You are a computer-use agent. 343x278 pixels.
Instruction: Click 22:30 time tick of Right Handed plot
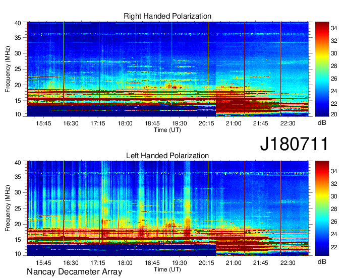[288, 123]
